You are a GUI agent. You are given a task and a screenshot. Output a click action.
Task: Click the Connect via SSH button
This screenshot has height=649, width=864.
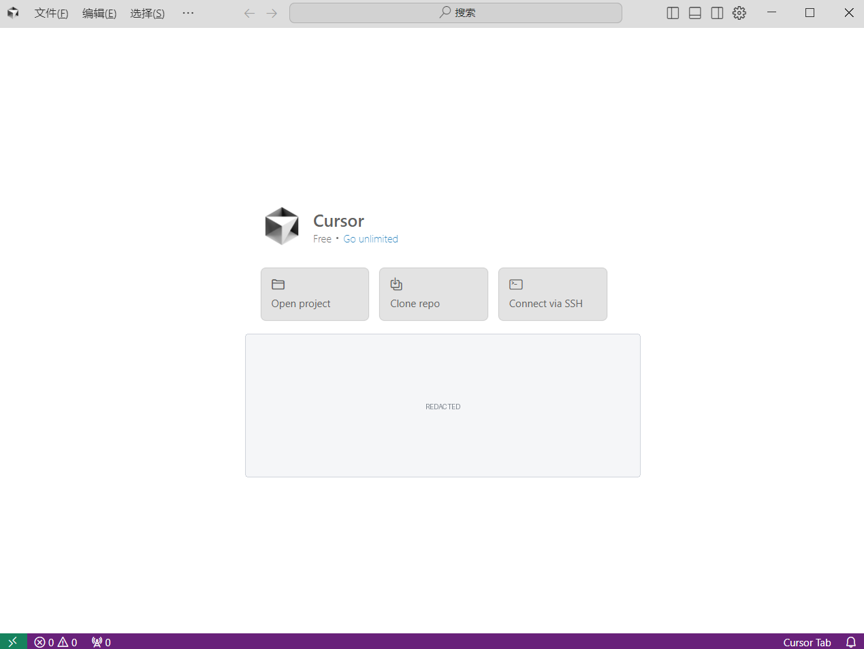pyautogui.click(x=553, y=294)
